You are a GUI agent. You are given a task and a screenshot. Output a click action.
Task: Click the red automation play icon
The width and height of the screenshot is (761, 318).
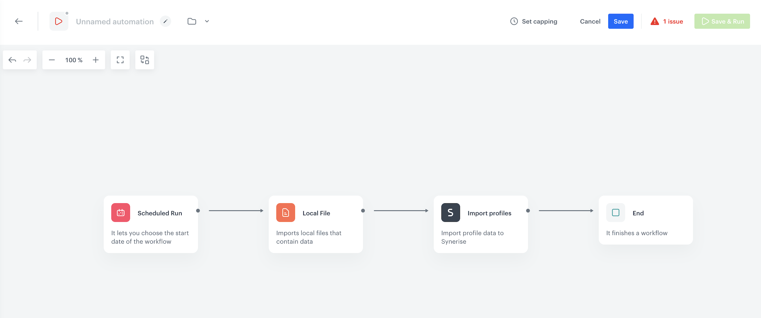pyautogui.click(x=58, y=21)
